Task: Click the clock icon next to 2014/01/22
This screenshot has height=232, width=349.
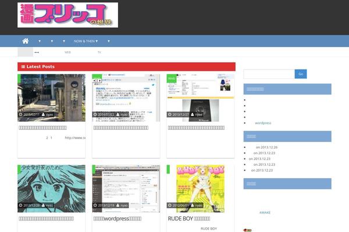Action: pos(95,115)
